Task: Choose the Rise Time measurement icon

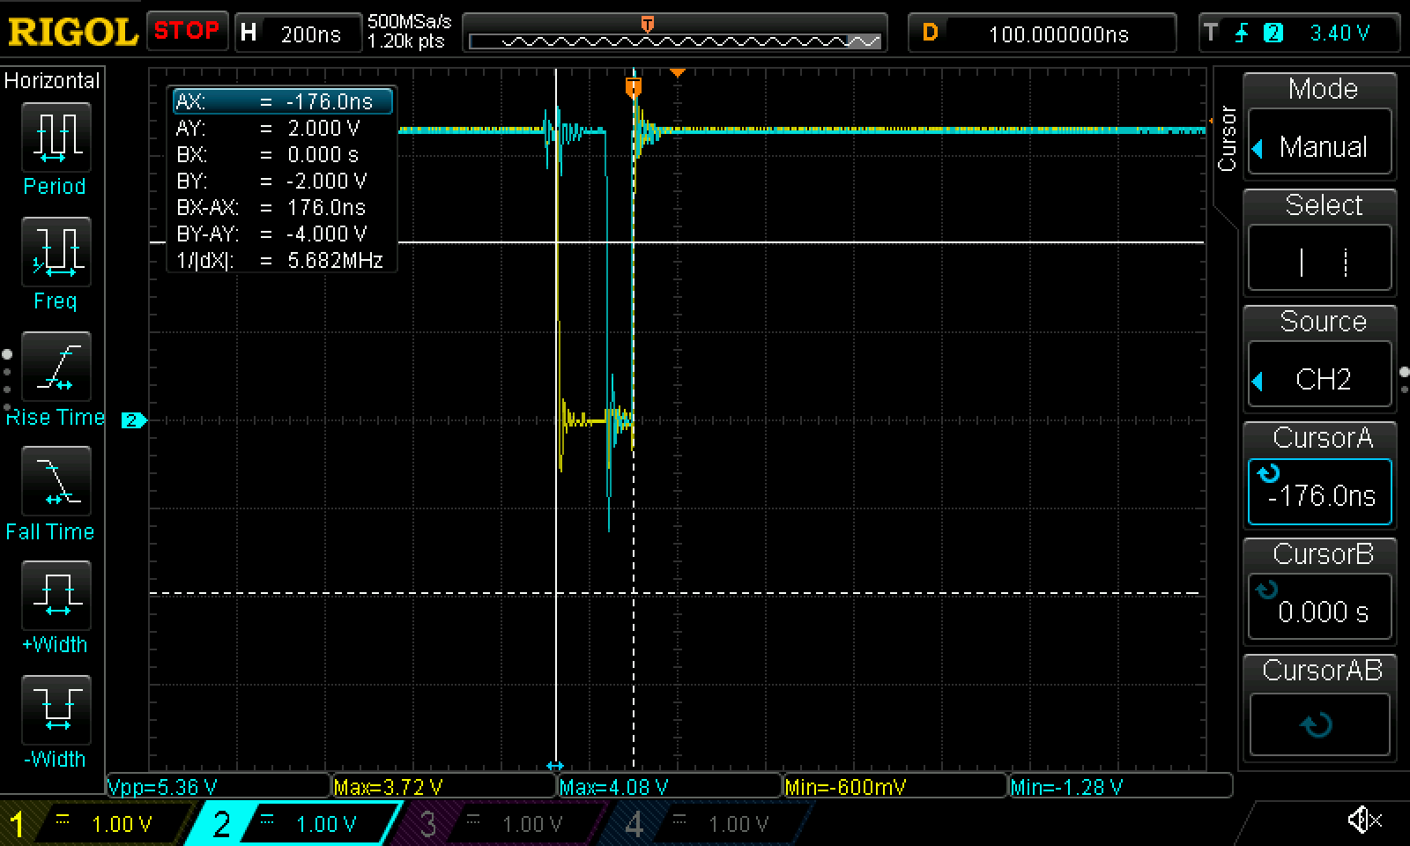Action: coord(56,367)
